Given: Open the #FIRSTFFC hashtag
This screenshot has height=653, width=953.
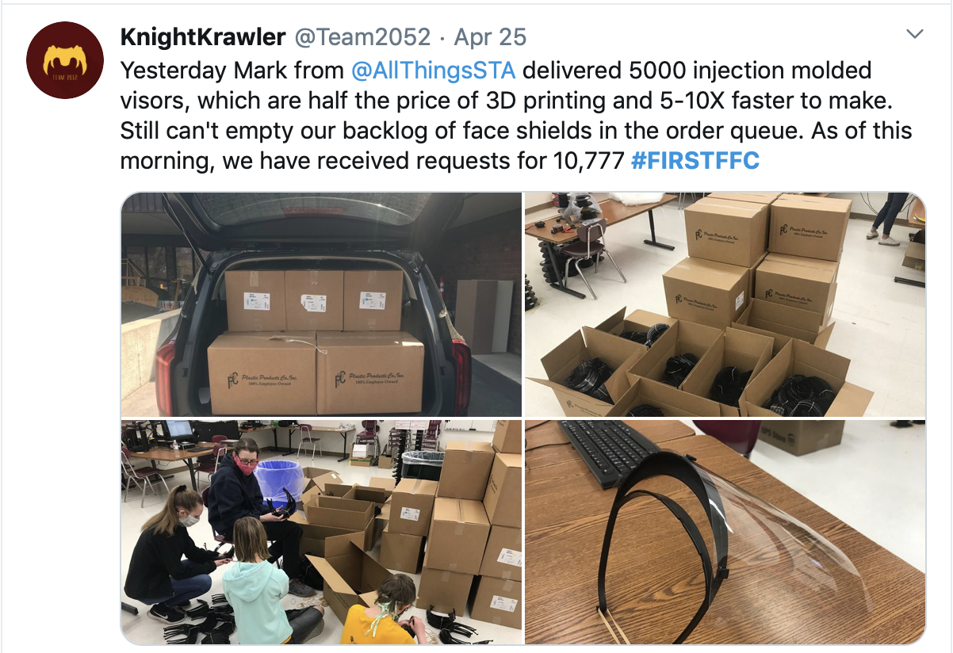Looking at the screenshot, I should (x=695, y=161).
